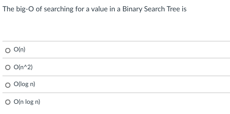Click 'Binary' in the question sentence
This screenshot has width=230, height=114.
[132, 9]
